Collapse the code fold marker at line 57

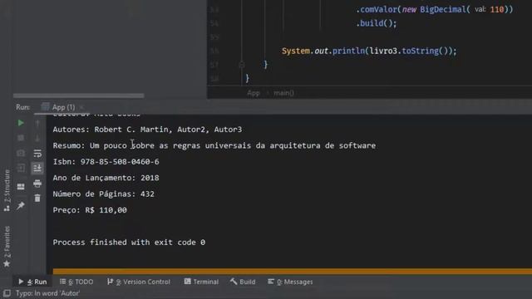(x=242, y=65)
